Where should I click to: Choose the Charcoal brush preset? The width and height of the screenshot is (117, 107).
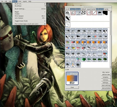(x=89, y=31)
